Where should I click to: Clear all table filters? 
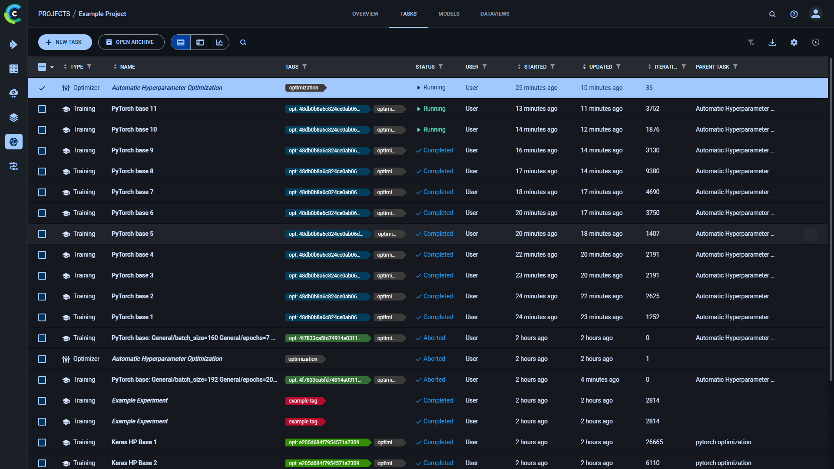751,42
